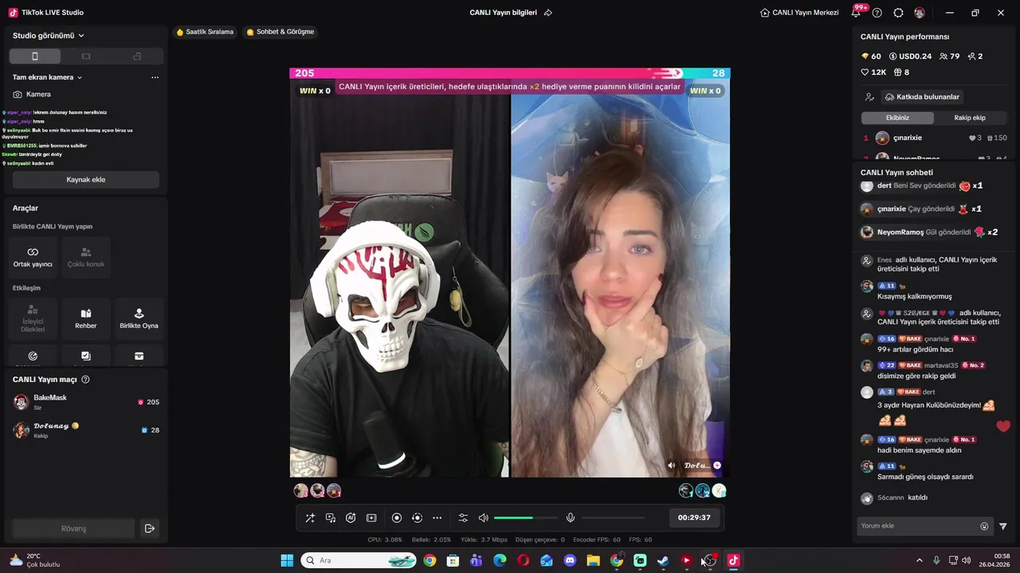Click Dolunay rival in match panel
This screenshot has height=573, width=1020.
(86, 431)
